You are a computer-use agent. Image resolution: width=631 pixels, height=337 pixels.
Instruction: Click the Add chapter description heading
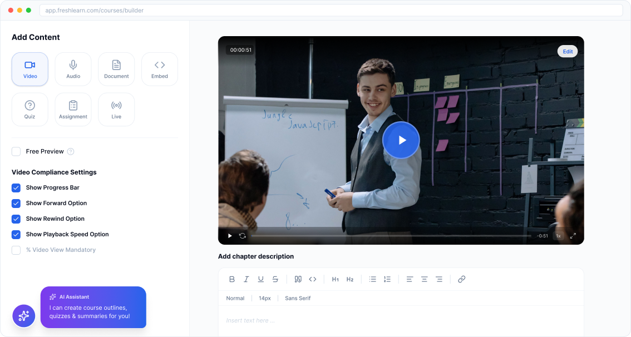coord(256,256)
